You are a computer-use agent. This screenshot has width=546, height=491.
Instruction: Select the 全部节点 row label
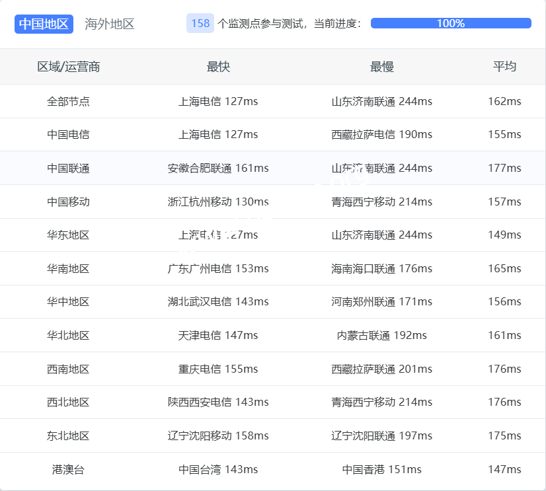tap(68, 101)
